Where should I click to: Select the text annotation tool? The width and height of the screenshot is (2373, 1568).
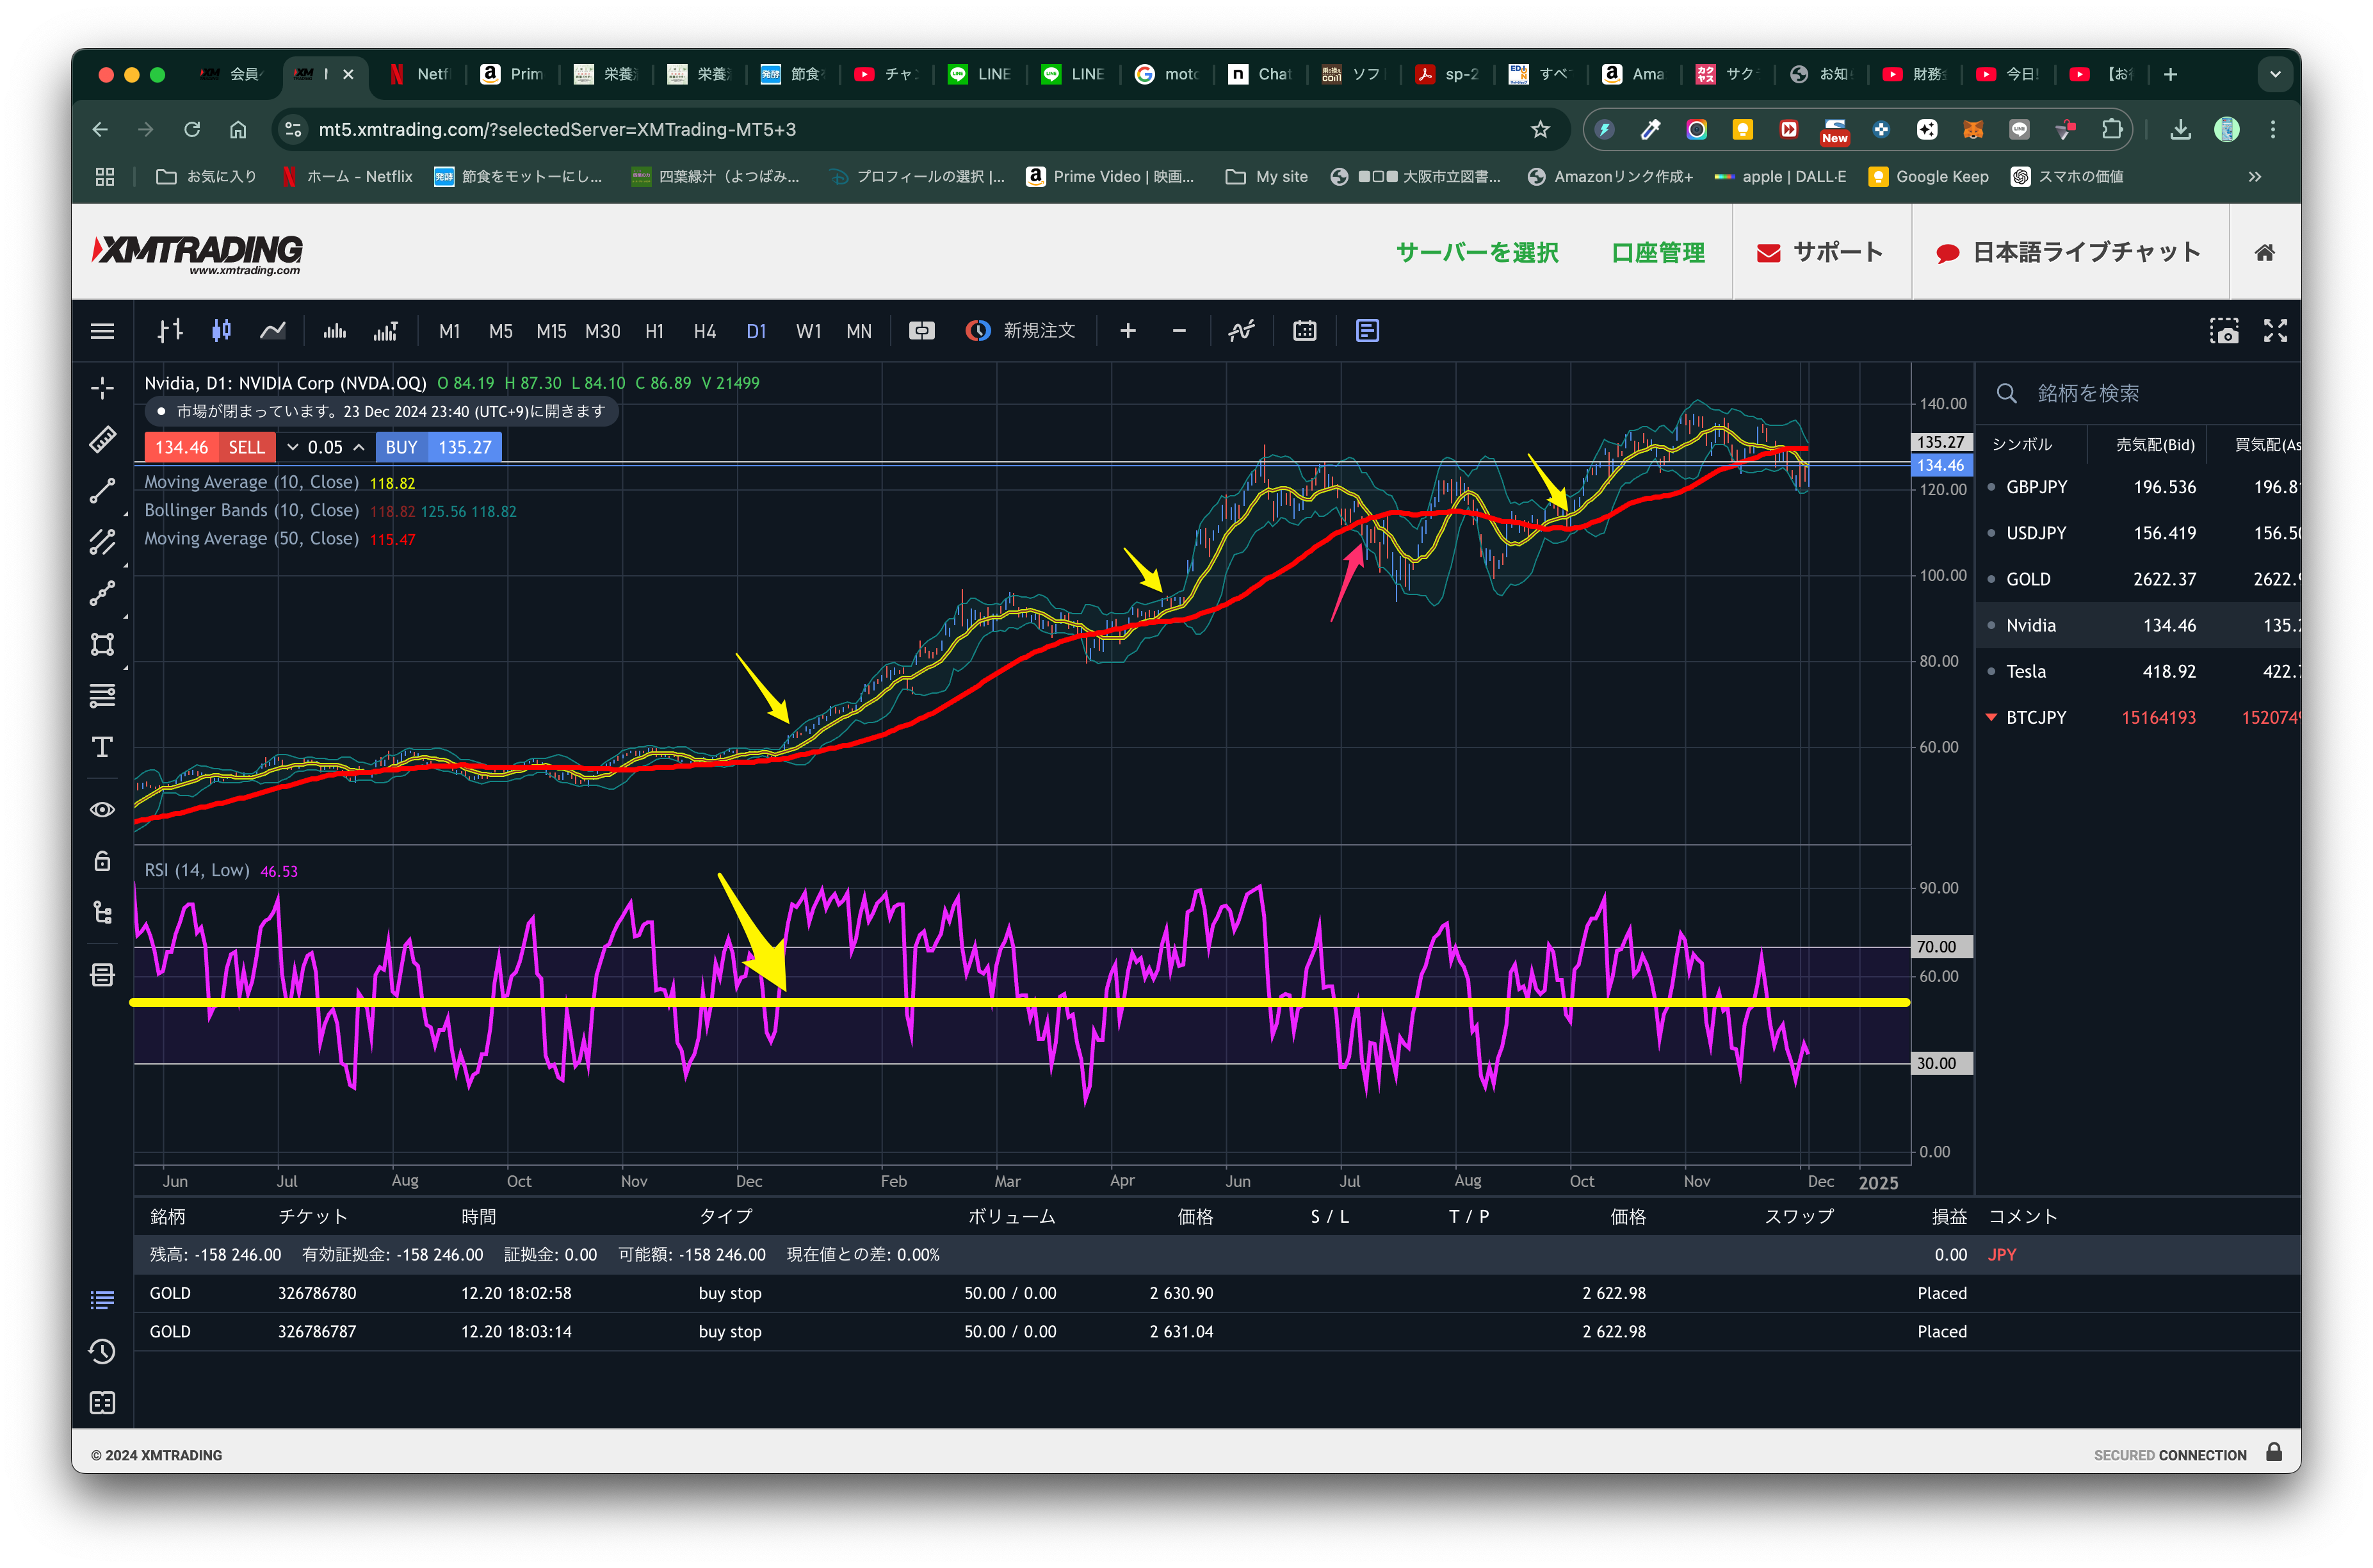click(102, 747)
